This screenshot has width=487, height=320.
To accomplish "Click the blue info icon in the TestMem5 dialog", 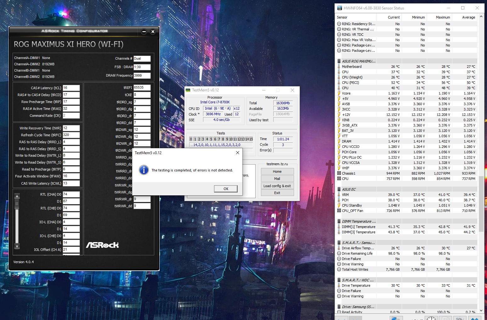I will click(x=144, y=170).
